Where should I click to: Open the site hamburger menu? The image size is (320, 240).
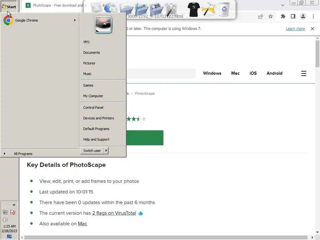304,73
